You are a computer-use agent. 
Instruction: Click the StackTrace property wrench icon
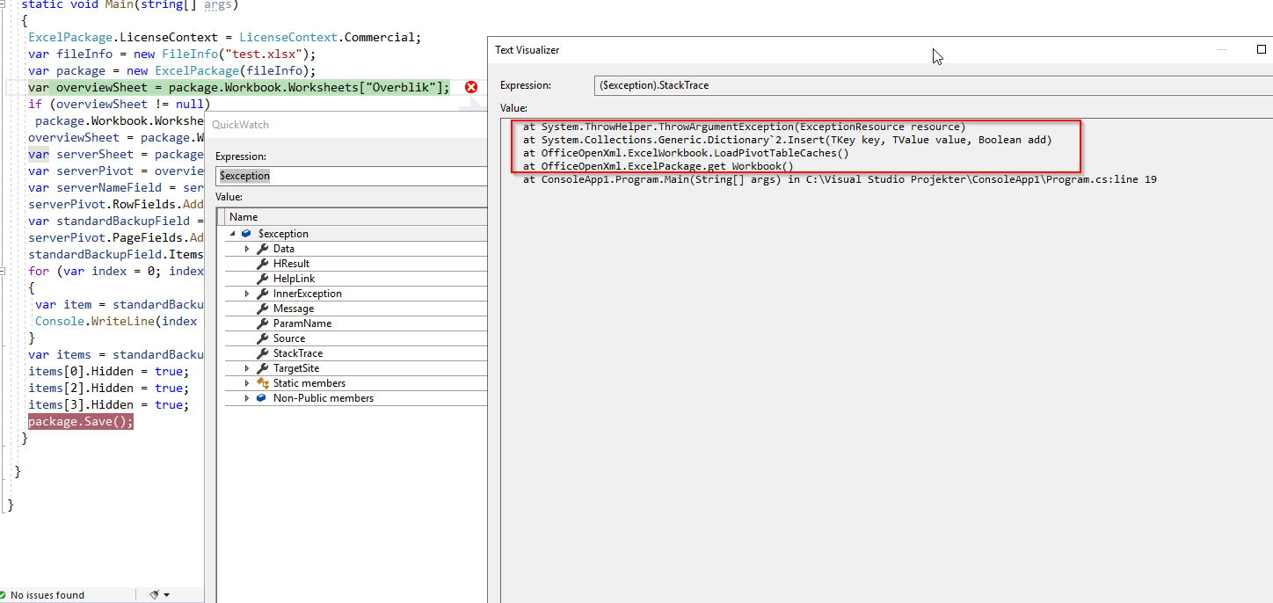263,353
